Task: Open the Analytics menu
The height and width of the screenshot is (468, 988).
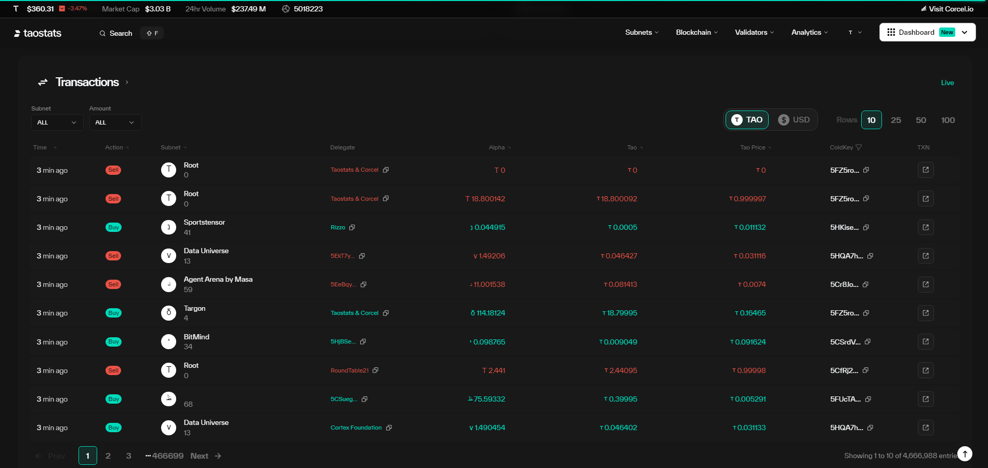Action: 809,32
